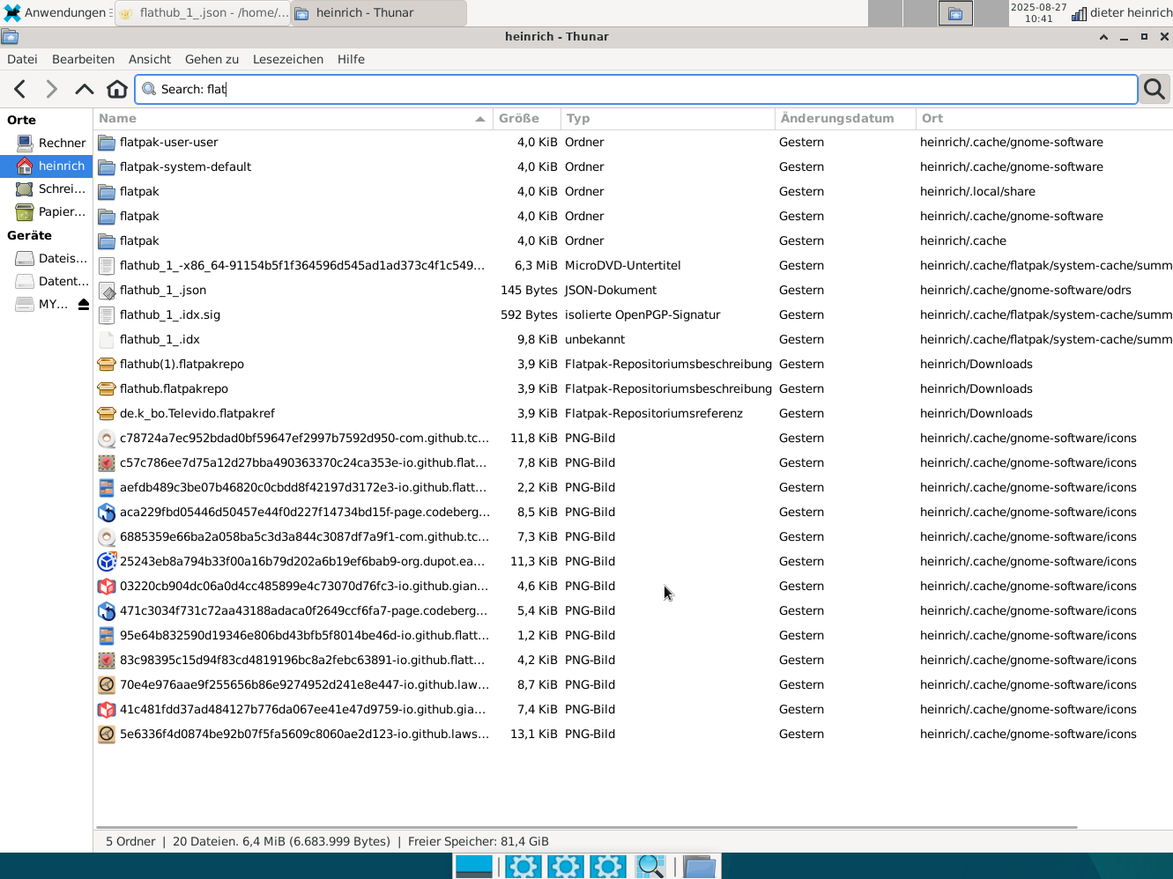
Task: Select 471c3034f731 PNG icon
Action: [107, 610]
